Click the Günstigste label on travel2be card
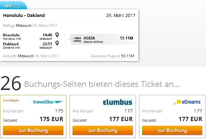The width and height of the screenshot is (206, 139). [11, 100]
